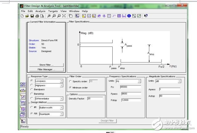Click the topmost left sidebar panel icon
The height and width of the screenshot is (133, 197).
23,84
